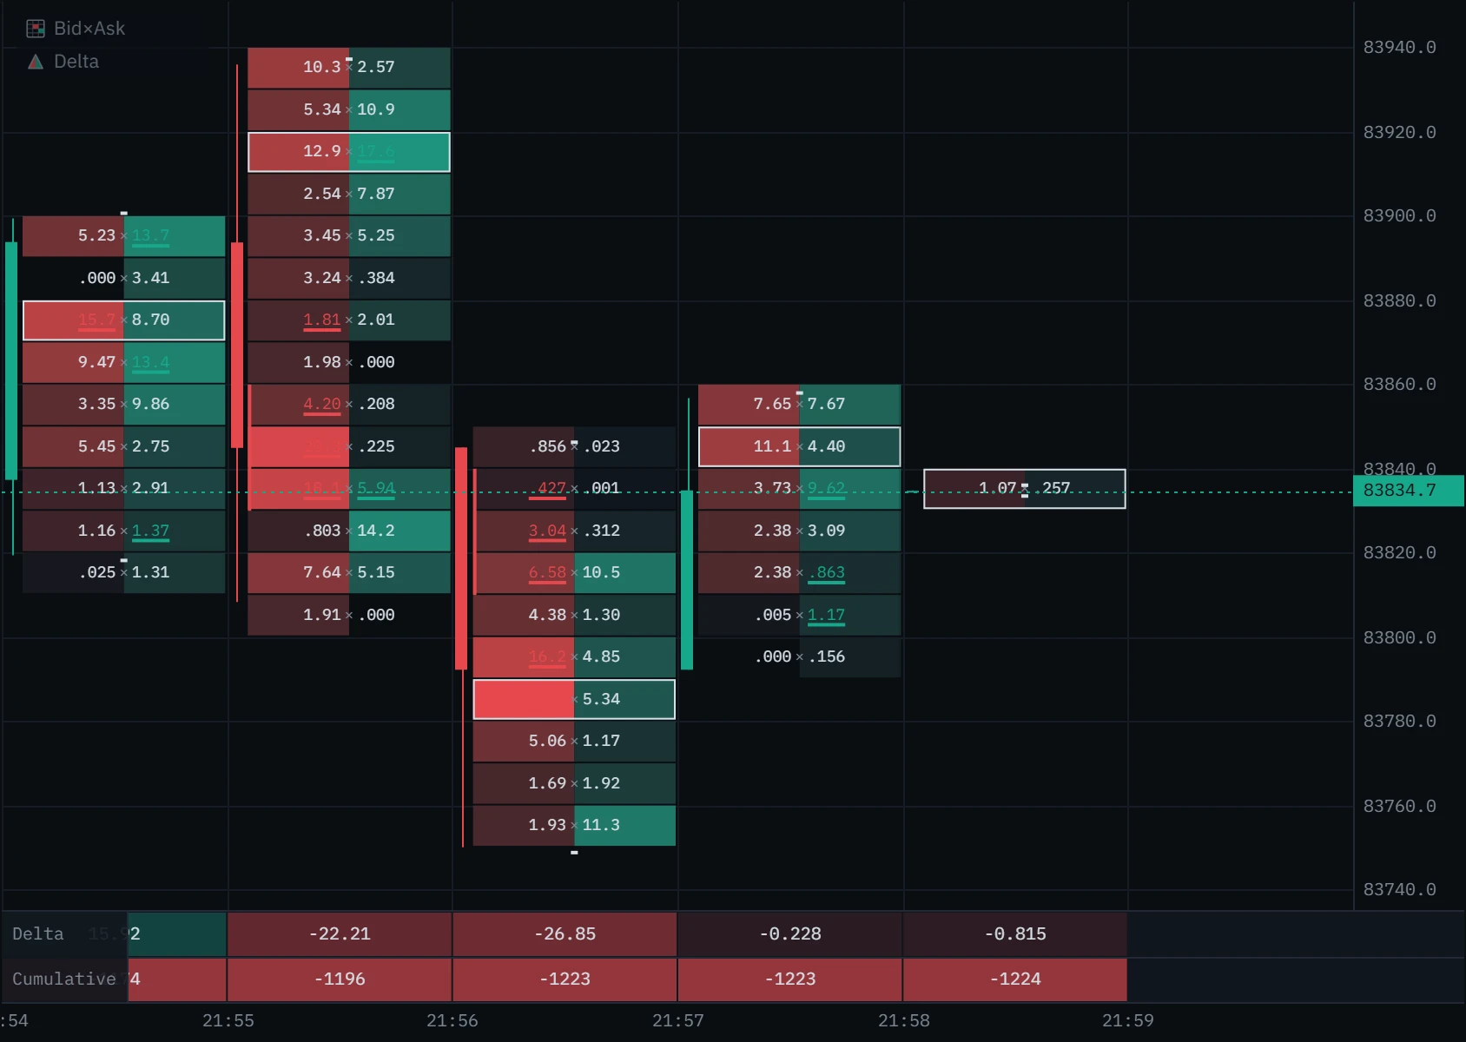Image resolution: width=1466 pixels, height=1042 pixels.
Task: Click the footprint cell 2.54 × 7.87
Action: tap(349, 194)
